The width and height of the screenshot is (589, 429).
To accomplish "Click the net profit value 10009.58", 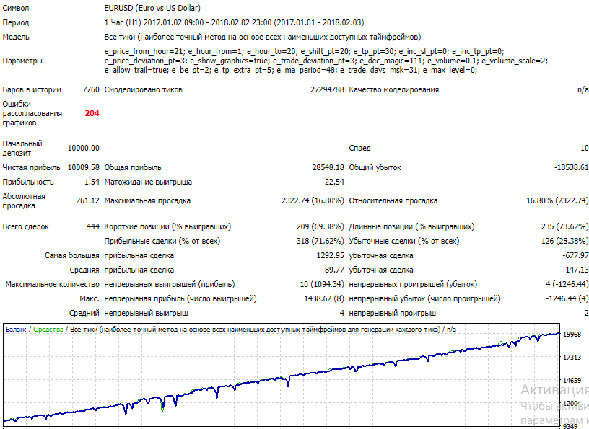I will 84,167.
